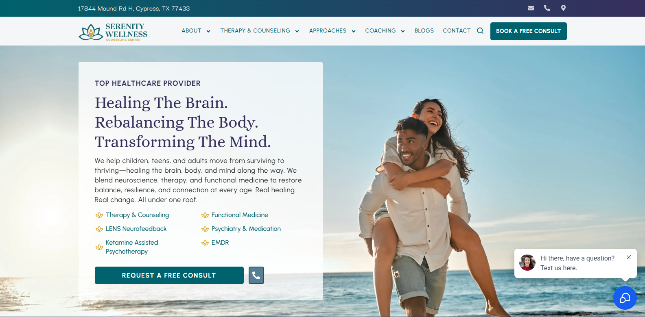Expand the Coaching dropdown chevron
Viewport: 645px width, 317px height.
pos(403,31)
